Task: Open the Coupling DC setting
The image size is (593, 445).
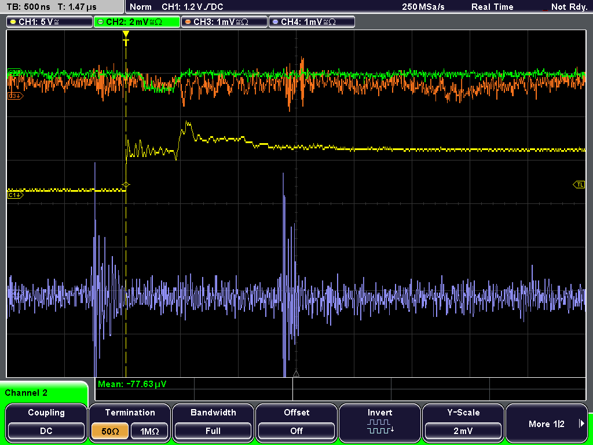Action: click(x=46, y=423)
